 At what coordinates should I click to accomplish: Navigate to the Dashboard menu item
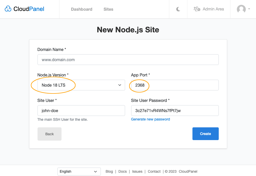point(81,9)
